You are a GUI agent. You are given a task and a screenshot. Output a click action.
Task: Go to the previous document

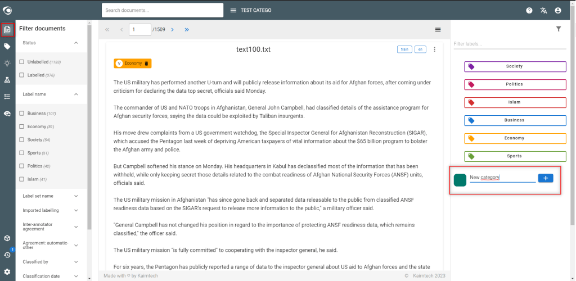click(121, 30)
